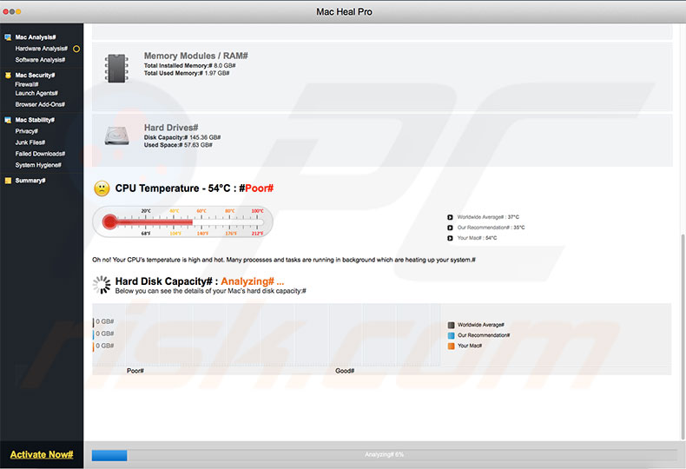Select Failed Downloads in sidebar
The width and height of the screenshot is (686, 469).
click(40, 154)
